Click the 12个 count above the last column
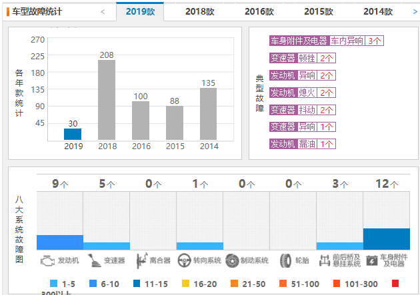The image size is (420, 295). [x=387, y=184]
